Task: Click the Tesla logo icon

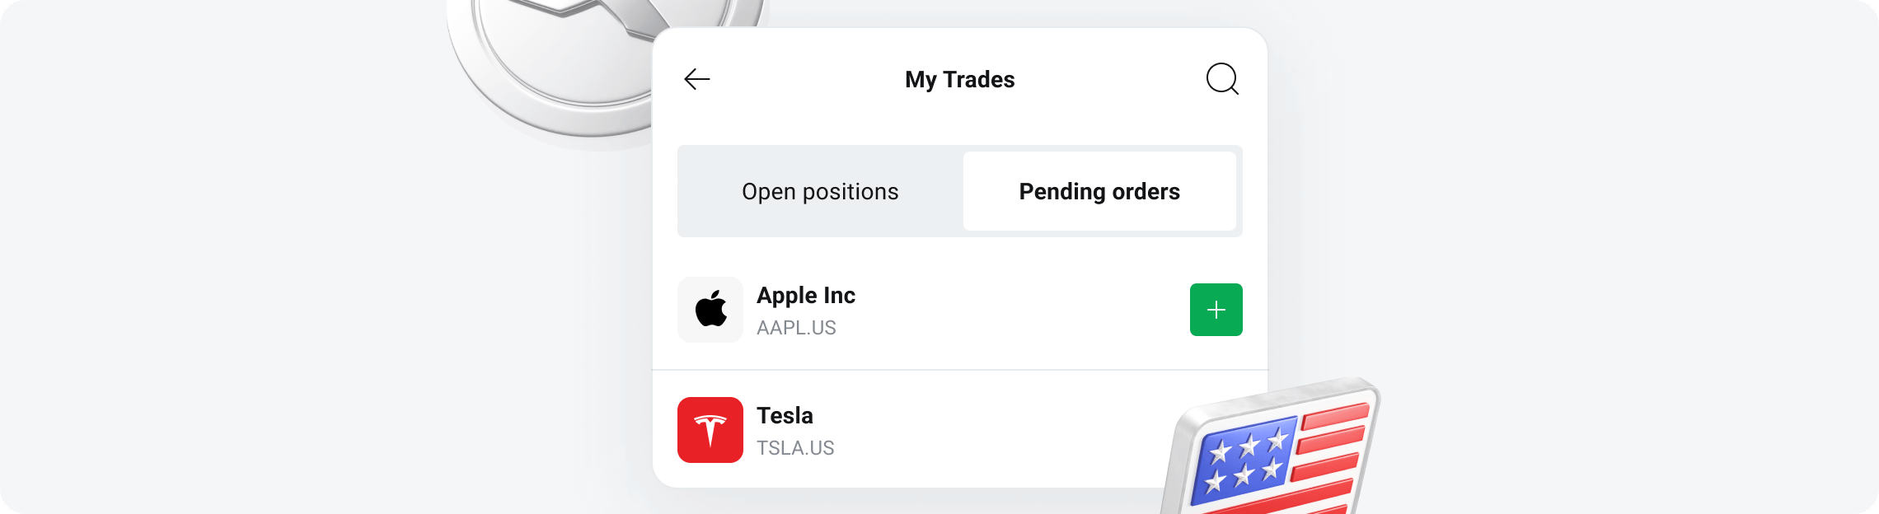Action: pyautogui.click(x=710, y=430)
